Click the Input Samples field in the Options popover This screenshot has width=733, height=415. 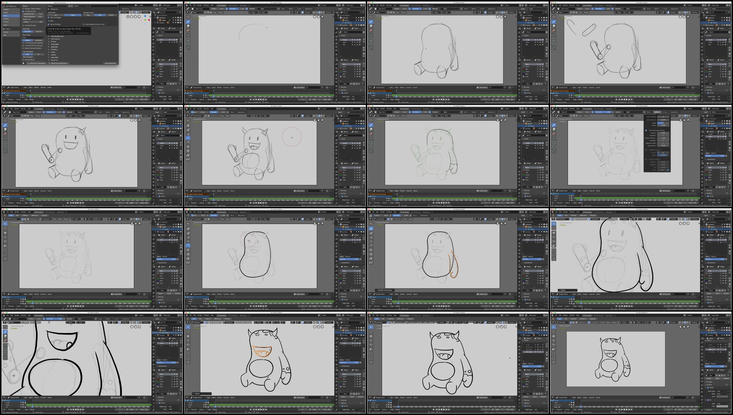[663, 117]
